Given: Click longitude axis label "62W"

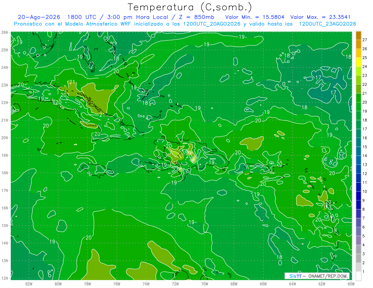Looking at the screenshot, I should click(x=322, y=284).
